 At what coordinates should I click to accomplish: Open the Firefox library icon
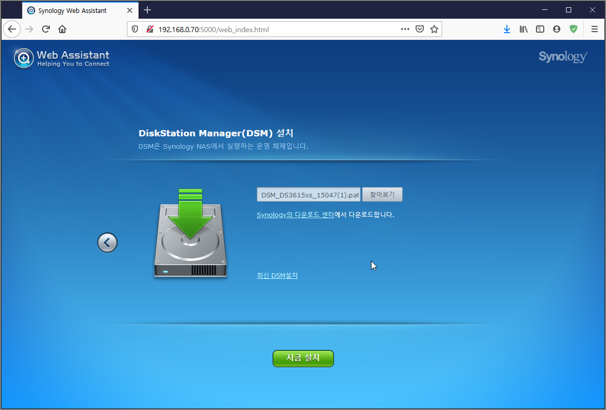pos(524,30)
